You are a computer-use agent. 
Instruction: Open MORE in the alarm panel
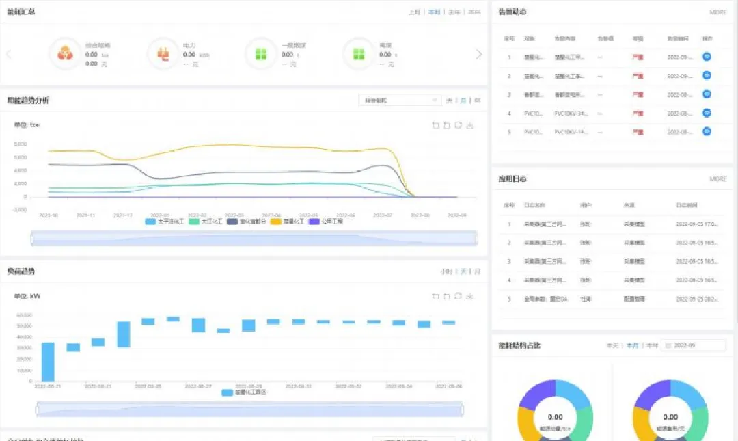tap(717, 12)
